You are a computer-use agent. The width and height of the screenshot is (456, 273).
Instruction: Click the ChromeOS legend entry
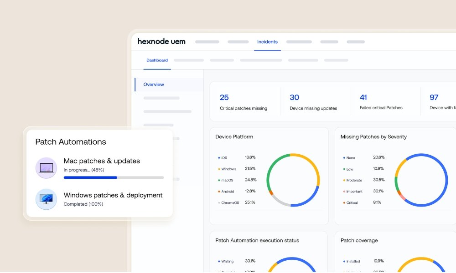point(228,203)
